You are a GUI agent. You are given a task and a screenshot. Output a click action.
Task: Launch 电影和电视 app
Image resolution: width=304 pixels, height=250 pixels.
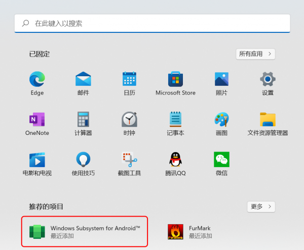tap(37, 164)
